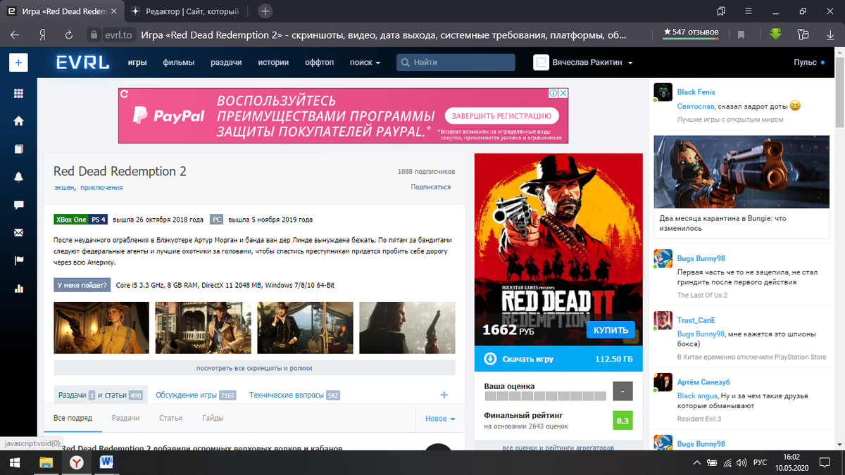The image size is (845, 475).
Task: Open chat speech-bubble icon in sidebar
Action: click(18, 205)
